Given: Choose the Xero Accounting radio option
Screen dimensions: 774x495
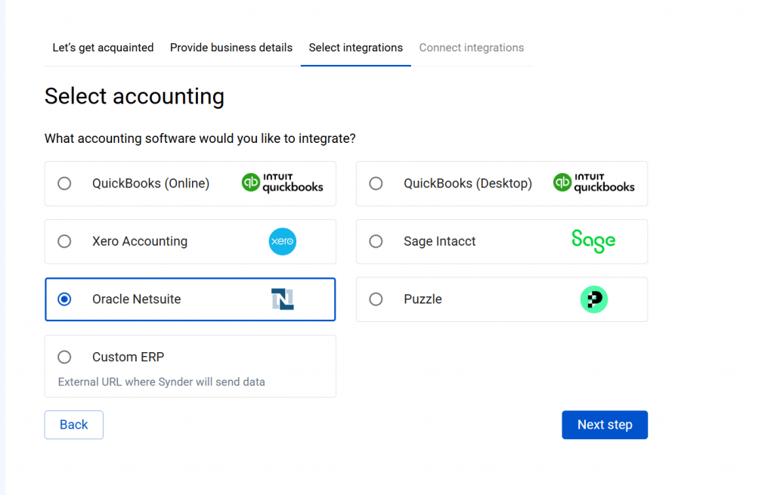Looking at the screenshot, I should coord(64,241).
